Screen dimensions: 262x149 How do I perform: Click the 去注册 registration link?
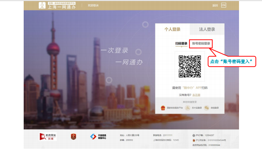[196, 95]
